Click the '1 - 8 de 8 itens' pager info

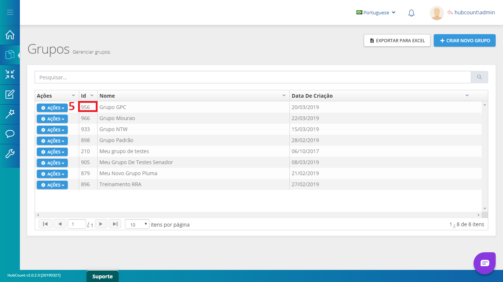467,224
